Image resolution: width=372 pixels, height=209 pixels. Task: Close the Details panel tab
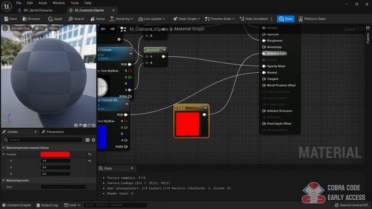pyautogui.click(x=35, y=132)
